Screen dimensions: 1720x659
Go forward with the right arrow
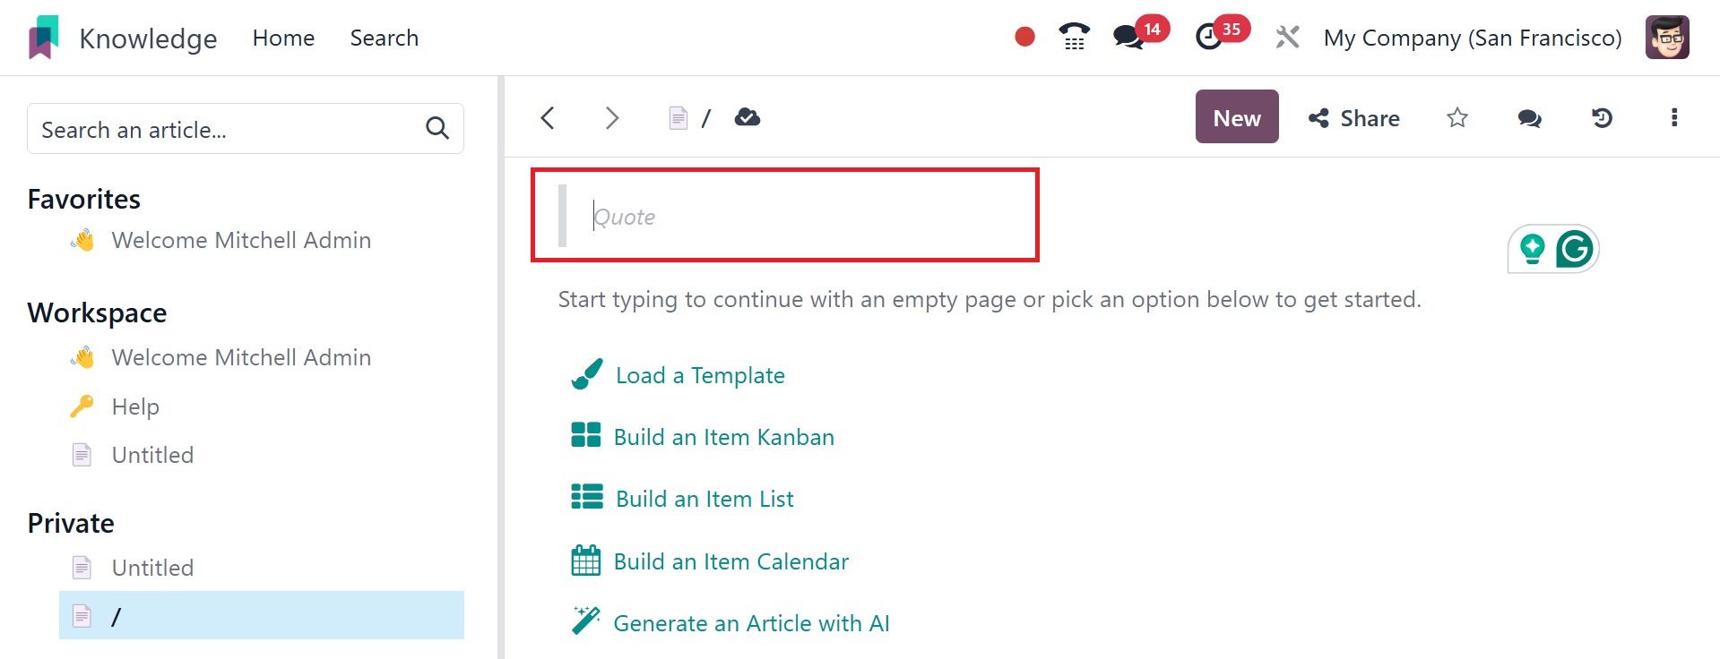pyautogui.click(x=611, y=118)
